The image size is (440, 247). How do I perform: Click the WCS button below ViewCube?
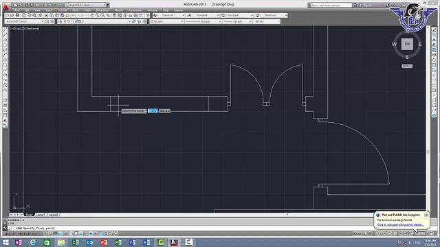pos(407,66)
